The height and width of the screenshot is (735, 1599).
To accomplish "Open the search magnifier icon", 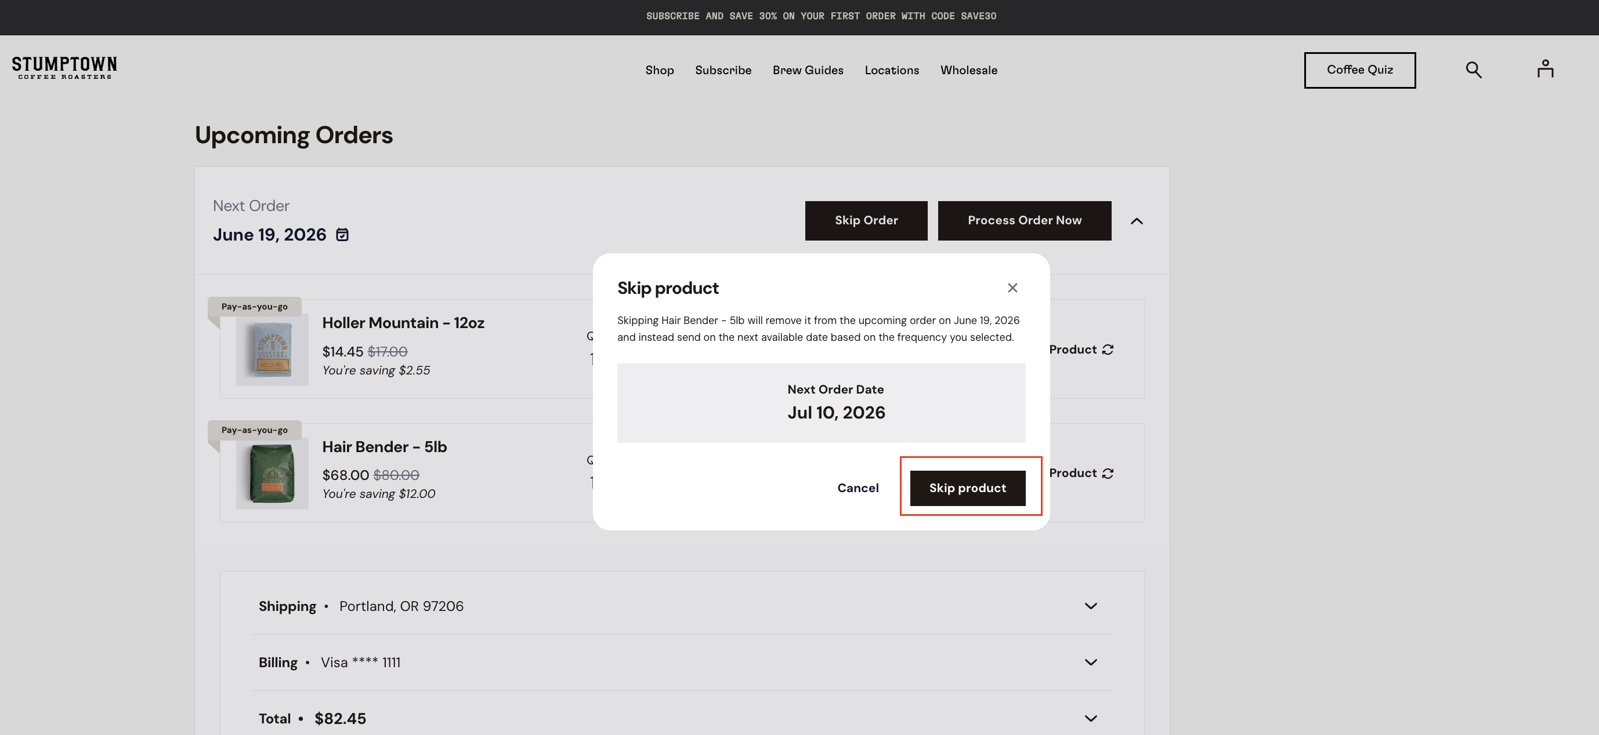I will click(x=1474, y=70).
